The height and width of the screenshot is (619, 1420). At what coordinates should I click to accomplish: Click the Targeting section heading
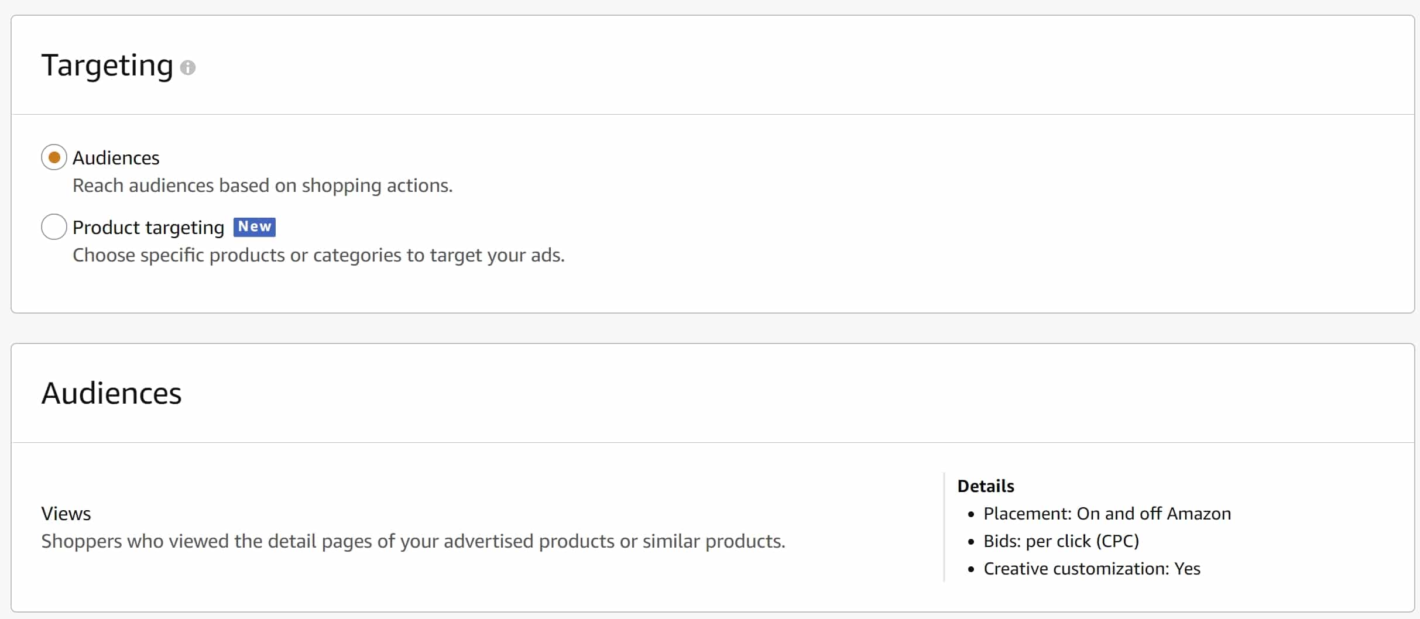(107, 65)
